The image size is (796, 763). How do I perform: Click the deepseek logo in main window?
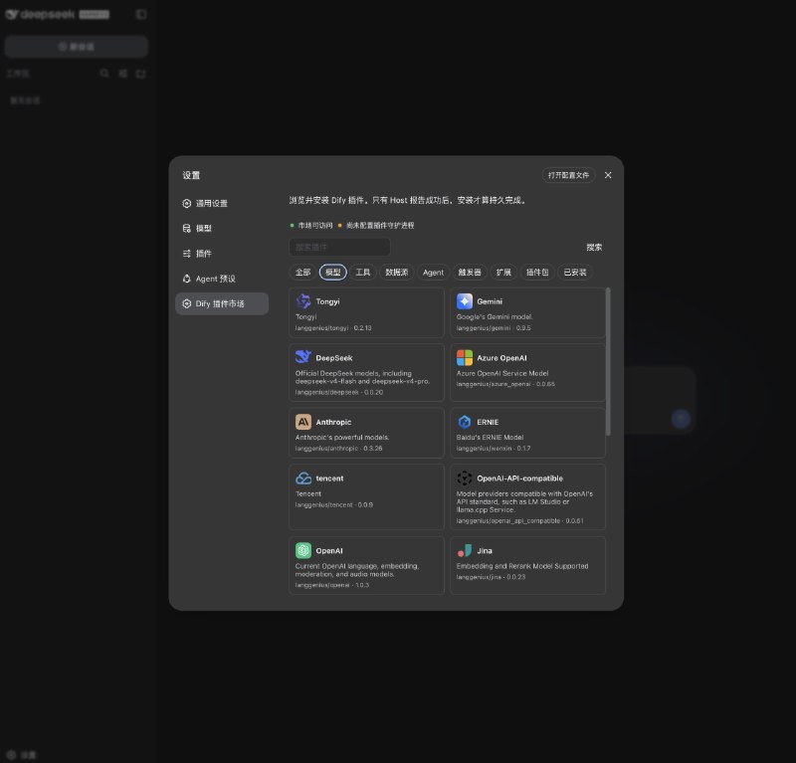pyautogui.click(x=40, y=14)
